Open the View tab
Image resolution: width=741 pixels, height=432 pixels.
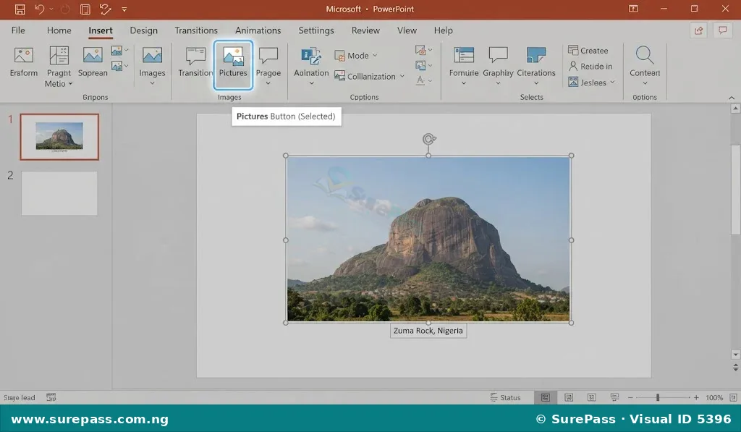point(407,30)
